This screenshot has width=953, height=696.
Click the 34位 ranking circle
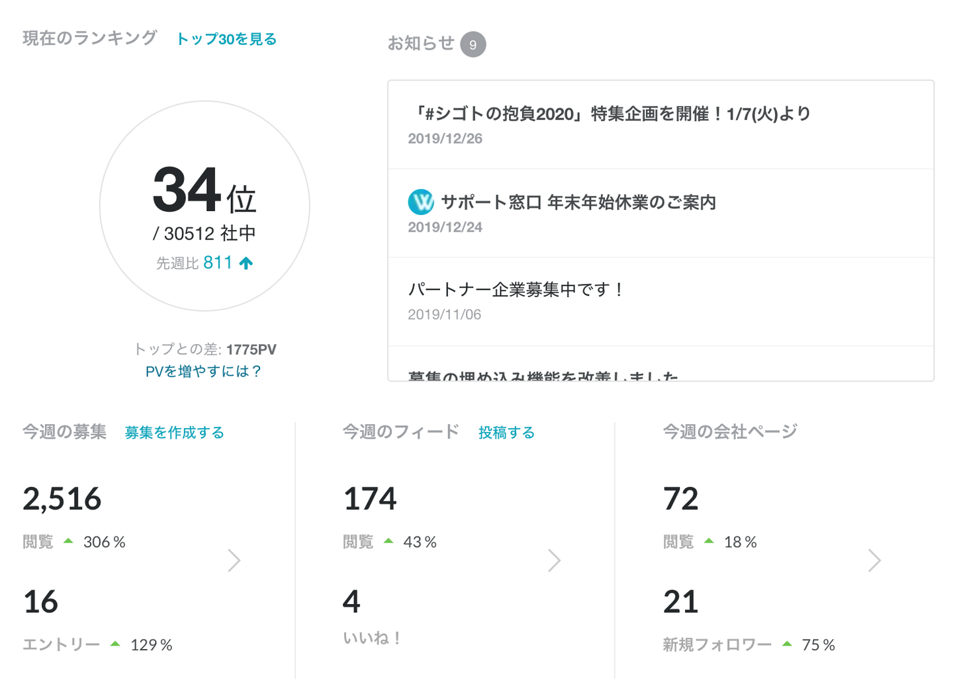click(204, 206)
